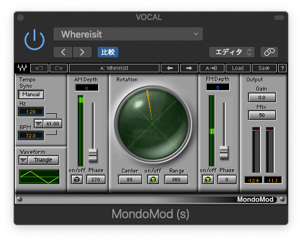Toggle AM on/off switch
This screenshot has width=302, height=241.
77,179
